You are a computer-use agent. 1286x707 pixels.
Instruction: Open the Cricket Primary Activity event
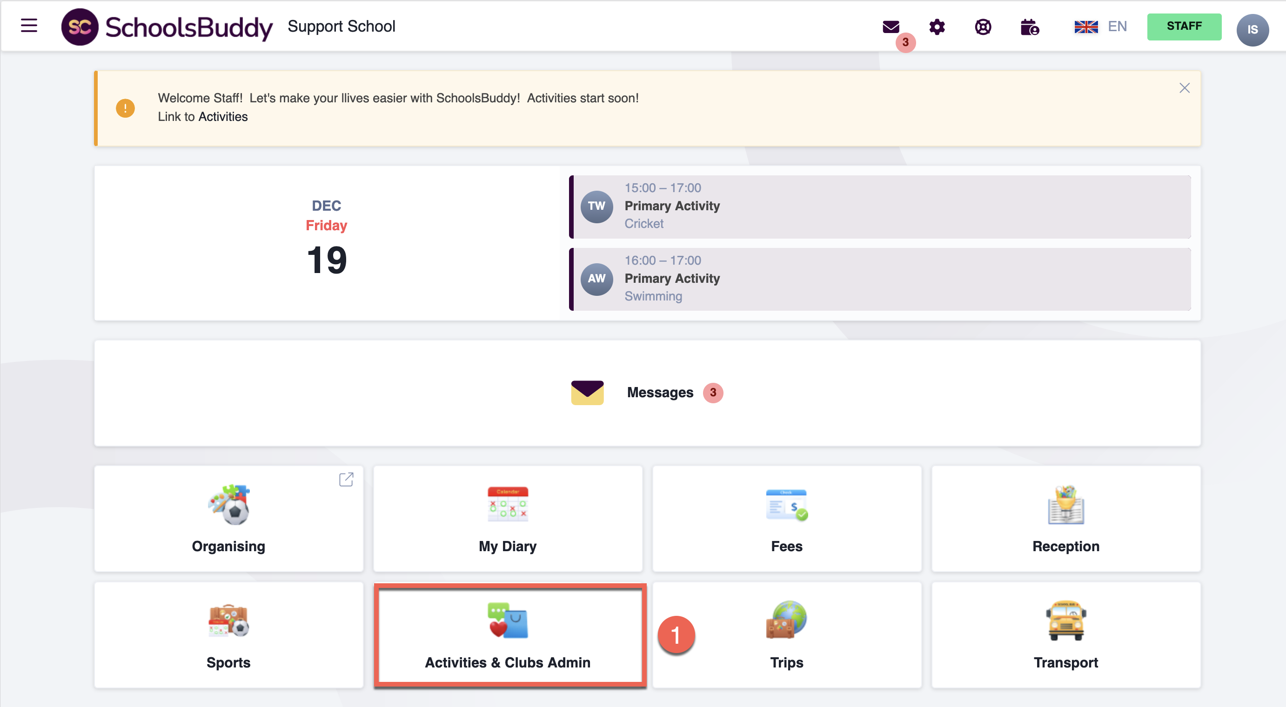pyautogui.click(x=880, y=207)
